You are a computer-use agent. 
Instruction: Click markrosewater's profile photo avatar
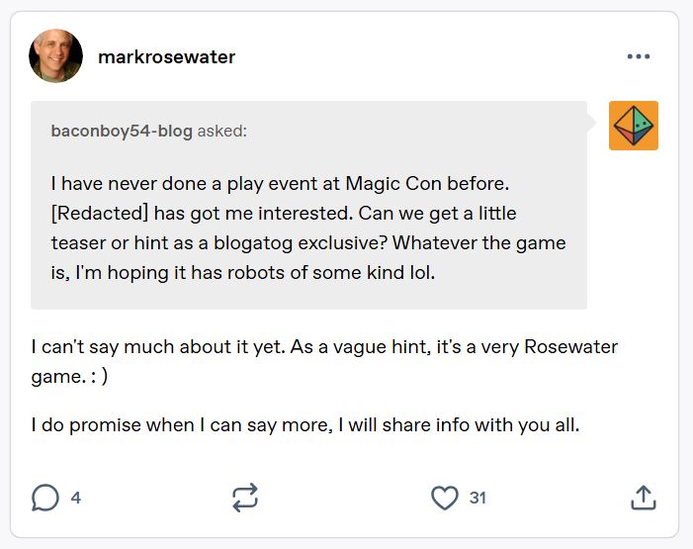click(x=56, y=56)
